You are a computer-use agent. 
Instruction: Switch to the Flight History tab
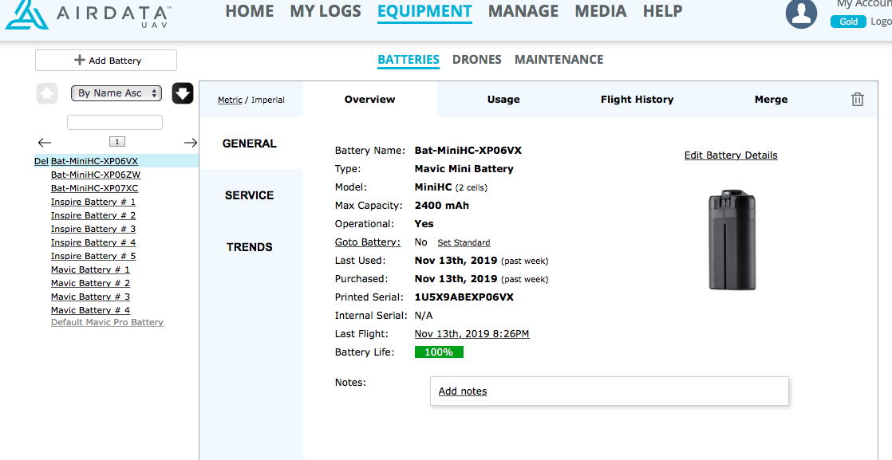(x=637, y=100)
